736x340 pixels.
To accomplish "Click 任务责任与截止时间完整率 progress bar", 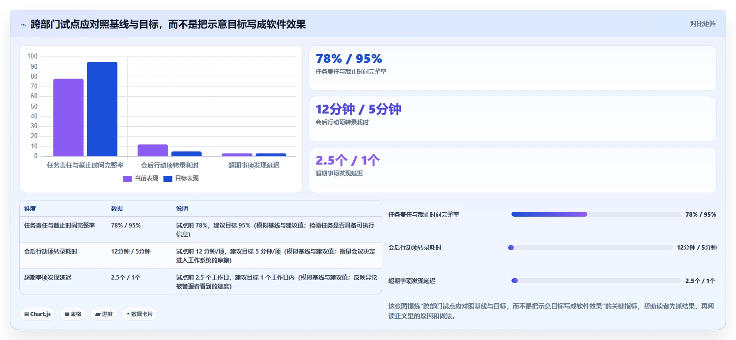I will (596, 214).
